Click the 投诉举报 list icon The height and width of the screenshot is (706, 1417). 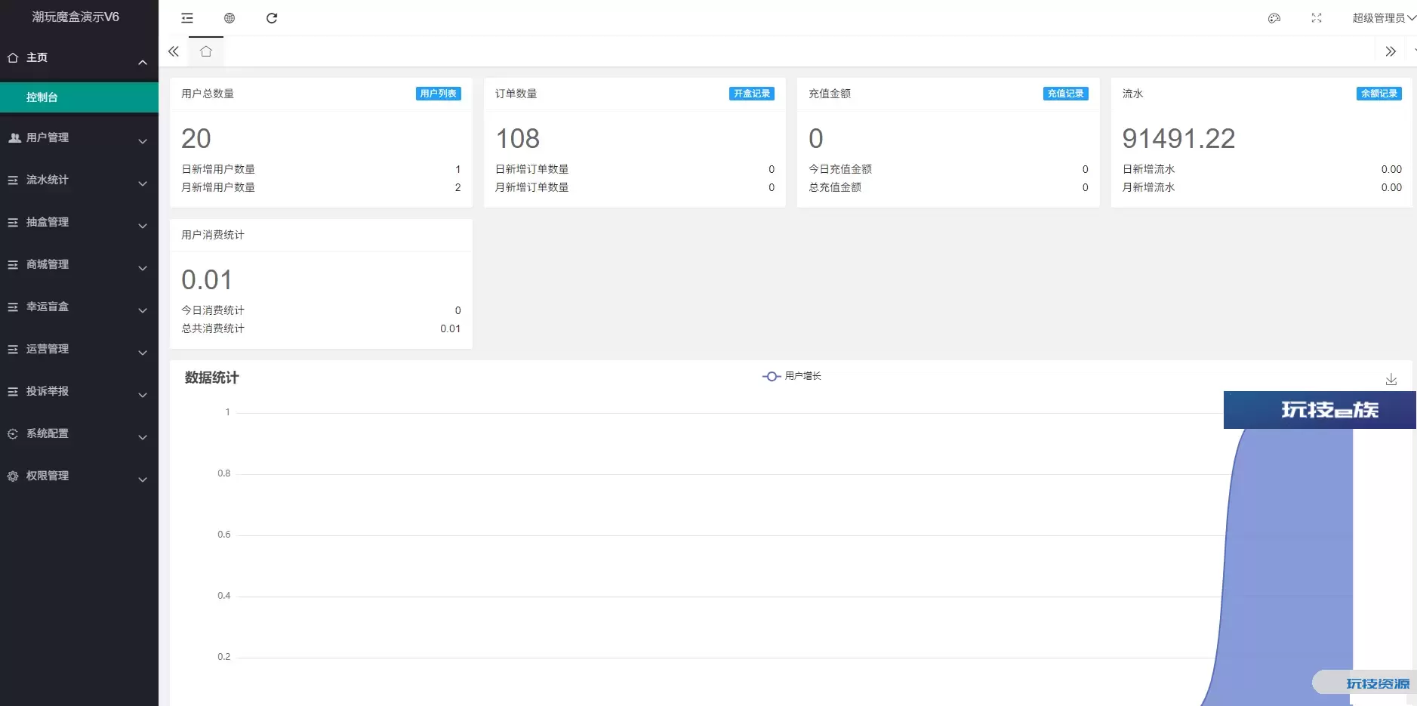pos(13,391)
